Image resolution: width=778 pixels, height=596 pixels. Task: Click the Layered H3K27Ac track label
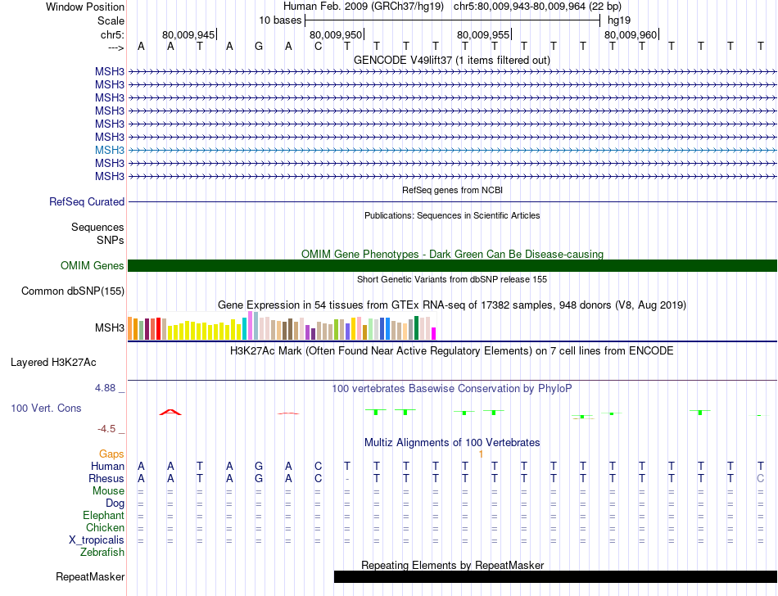[x=53, y=363]
